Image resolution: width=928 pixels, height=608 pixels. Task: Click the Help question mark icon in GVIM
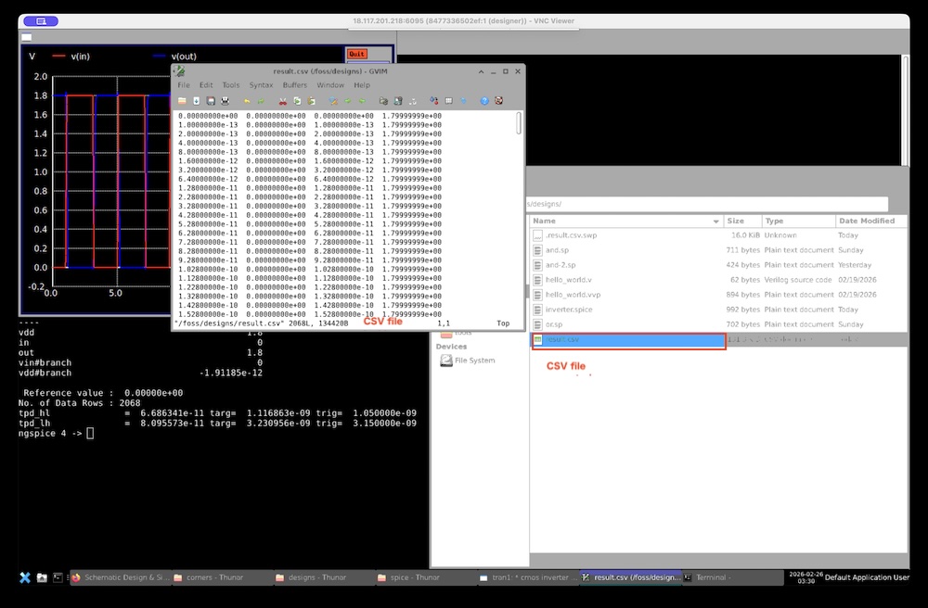tap(484, 100)
